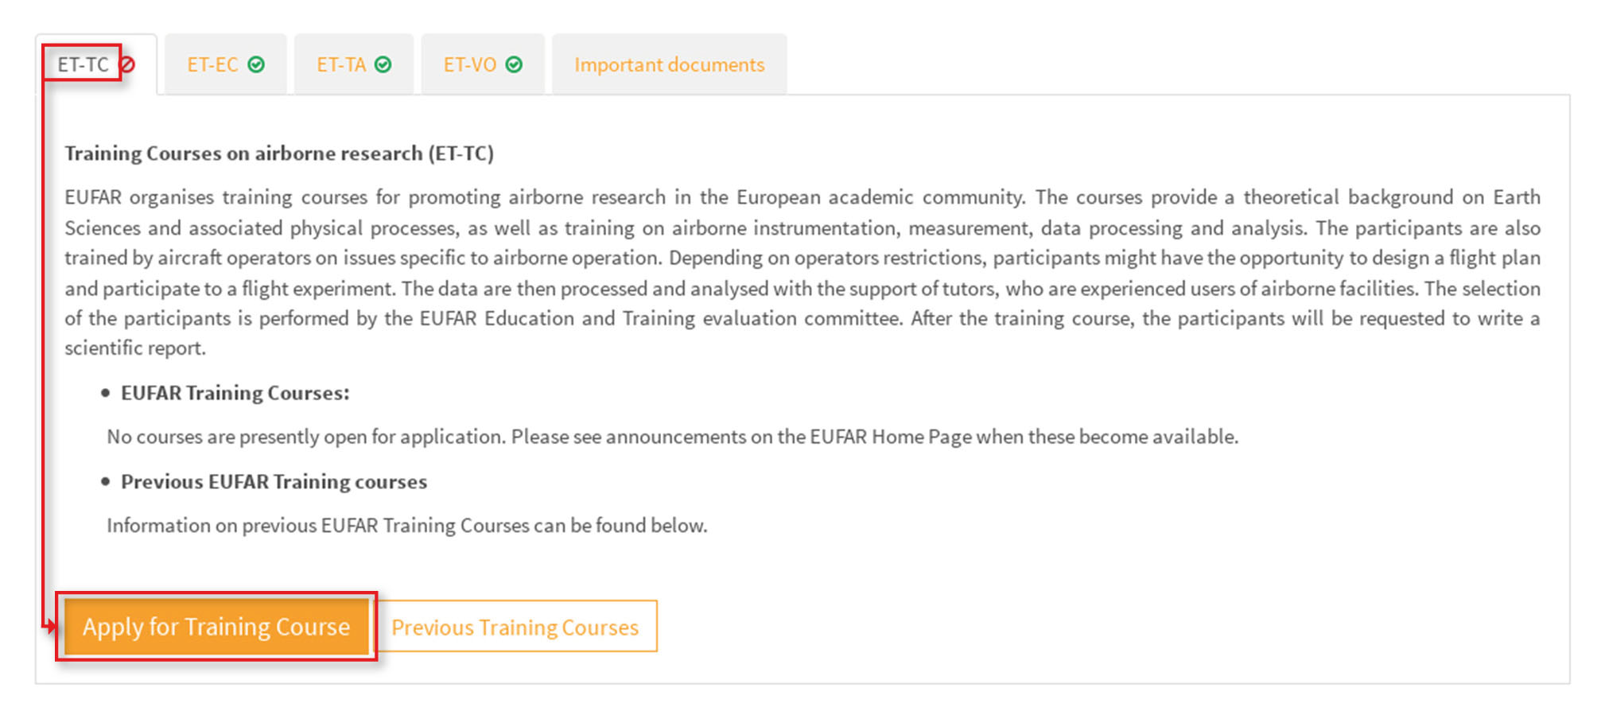Open the Important documents tab
This screenshot has height=719, width=1605.
[669, 64]
